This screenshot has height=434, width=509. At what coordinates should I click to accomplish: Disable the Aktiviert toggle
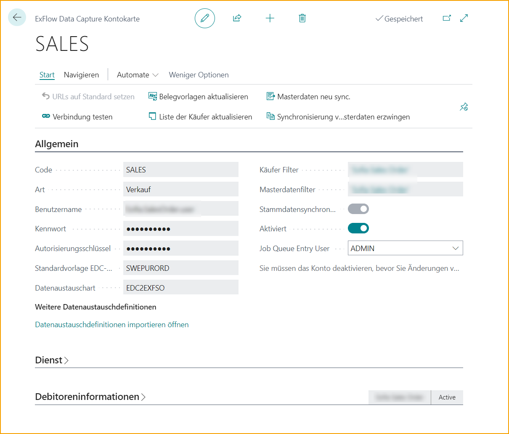(358, 228)
